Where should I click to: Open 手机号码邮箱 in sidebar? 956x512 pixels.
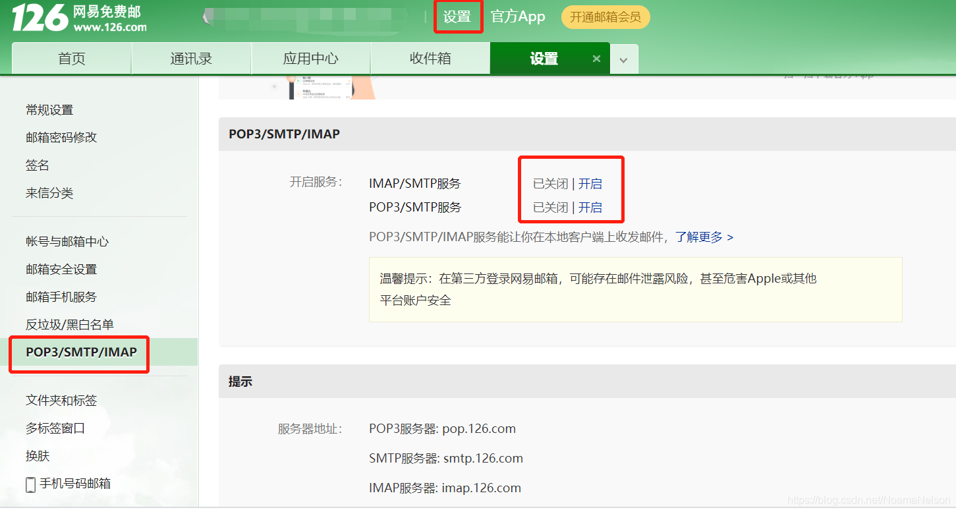75,484
